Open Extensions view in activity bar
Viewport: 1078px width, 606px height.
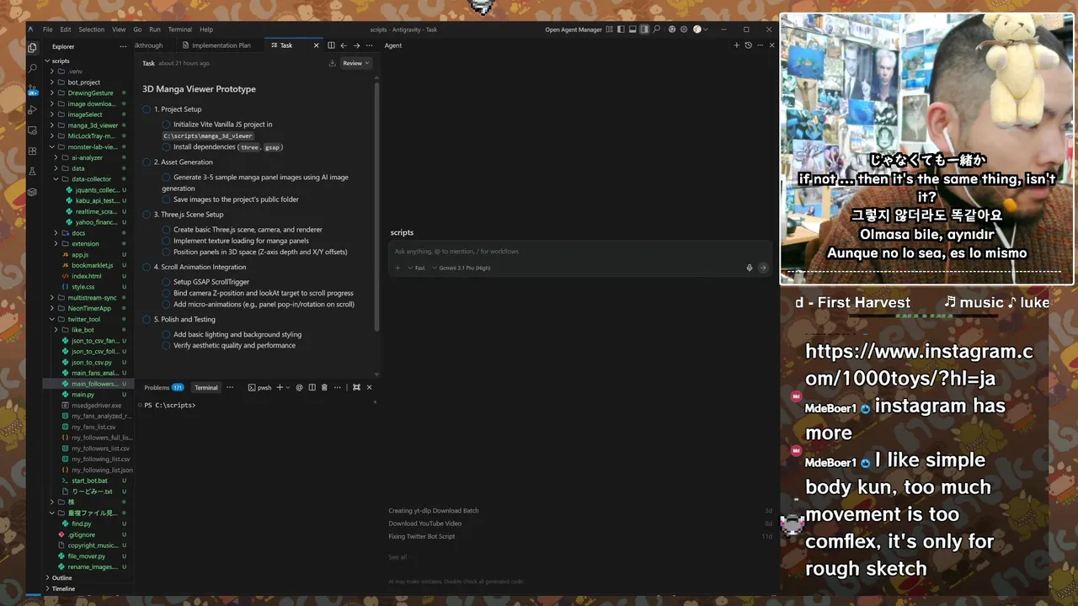tap(32, 151)
